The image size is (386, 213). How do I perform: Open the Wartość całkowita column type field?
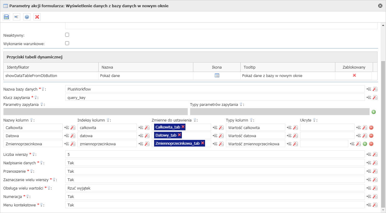(x=255, y=128)
